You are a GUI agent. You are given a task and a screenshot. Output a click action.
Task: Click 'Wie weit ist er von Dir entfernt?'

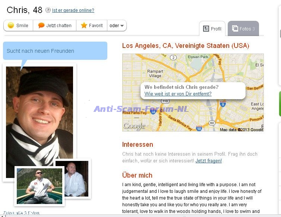tap(178, 94)
